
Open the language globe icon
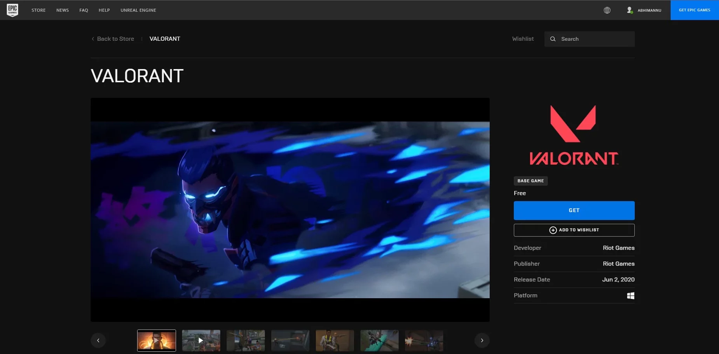pos(607,10)
